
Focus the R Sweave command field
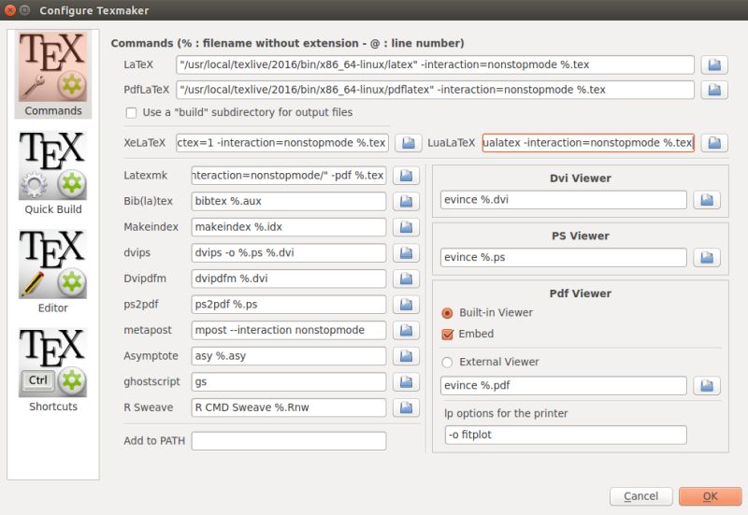[289, 408]
